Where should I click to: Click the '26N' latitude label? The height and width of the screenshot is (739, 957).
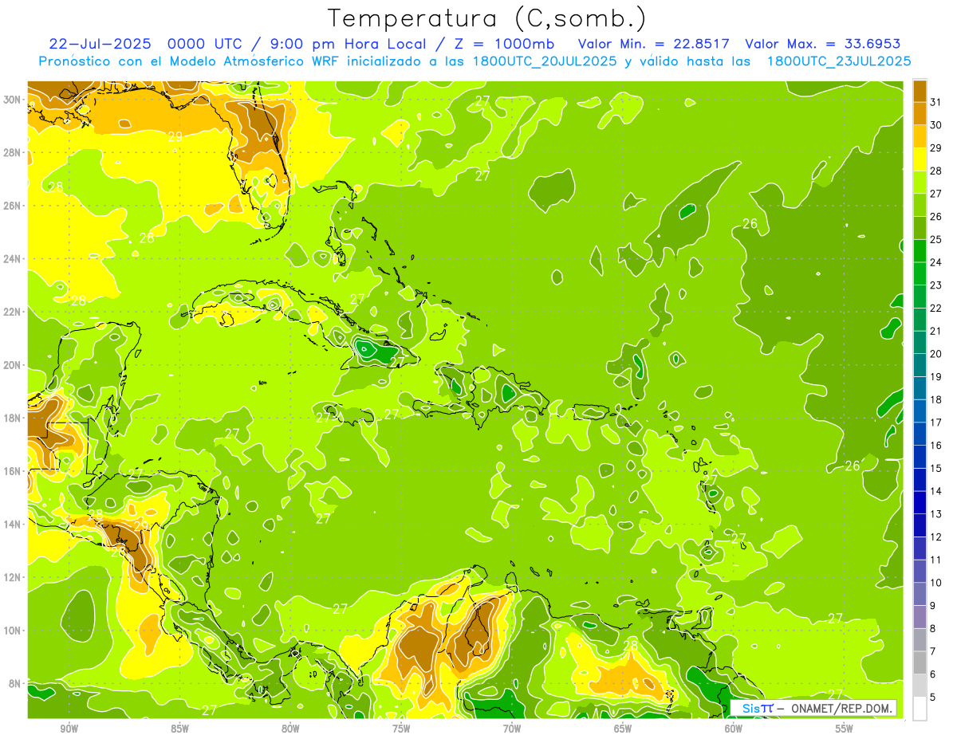click(x=12, y=205)
